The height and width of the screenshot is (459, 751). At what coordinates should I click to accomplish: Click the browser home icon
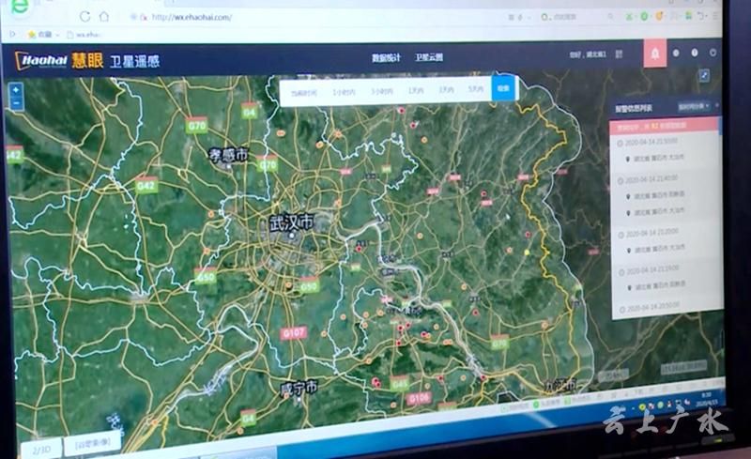103,17
